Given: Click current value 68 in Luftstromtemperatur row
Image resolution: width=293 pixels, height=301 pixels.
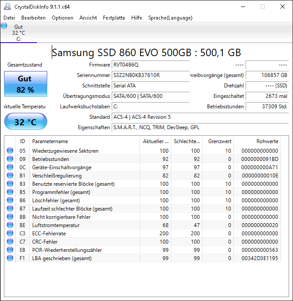Looking at the screenshot, I should 165,225.
